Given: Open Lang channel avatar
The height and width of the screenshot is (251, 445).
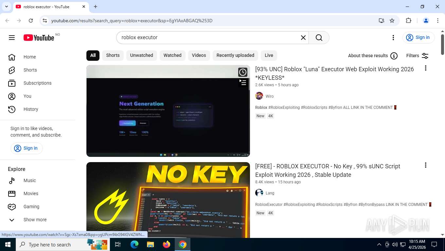Looking at the screenshot, I should [259, 193].
